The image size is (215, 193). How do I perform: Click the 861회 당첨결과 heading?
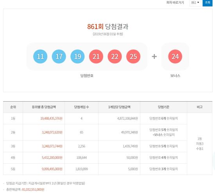107,27
